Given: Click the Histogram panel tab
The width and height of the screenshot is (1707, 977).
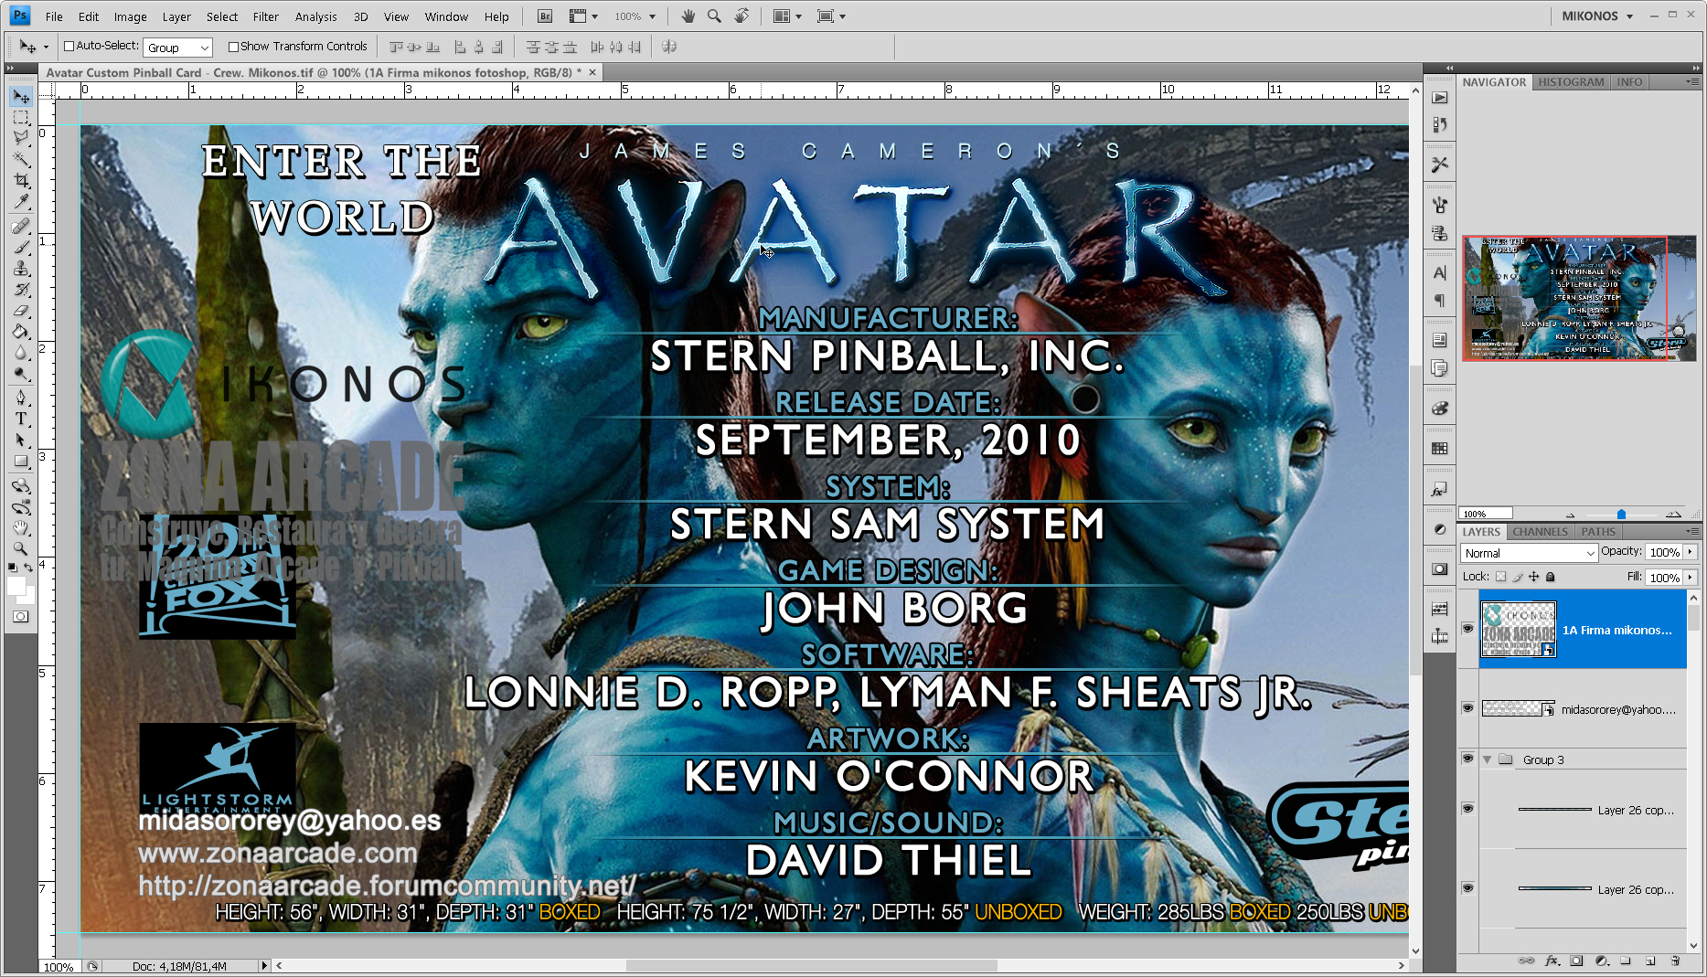Looking at the screenshot, I should [1571, 82].
